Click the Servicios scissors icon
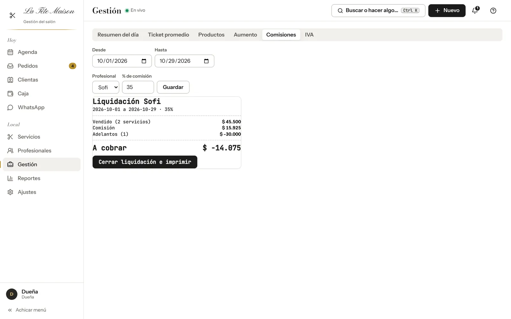This screenshot has height=319, width=511. point(10,137)
